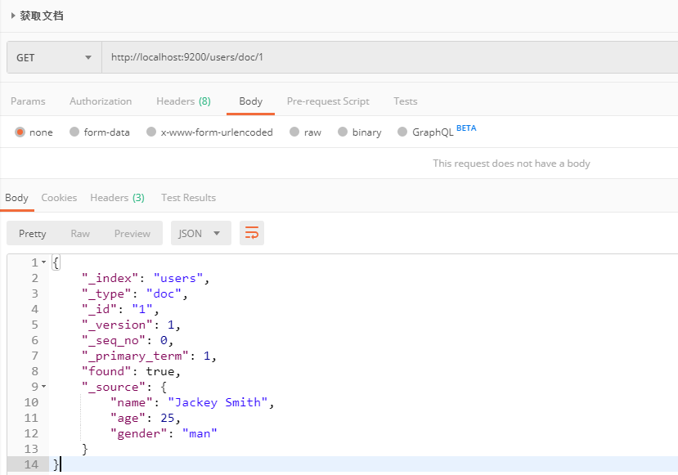Viewport: 678px width, 475px height.
Task: Show the Preview response view
Action: point(132,233)
